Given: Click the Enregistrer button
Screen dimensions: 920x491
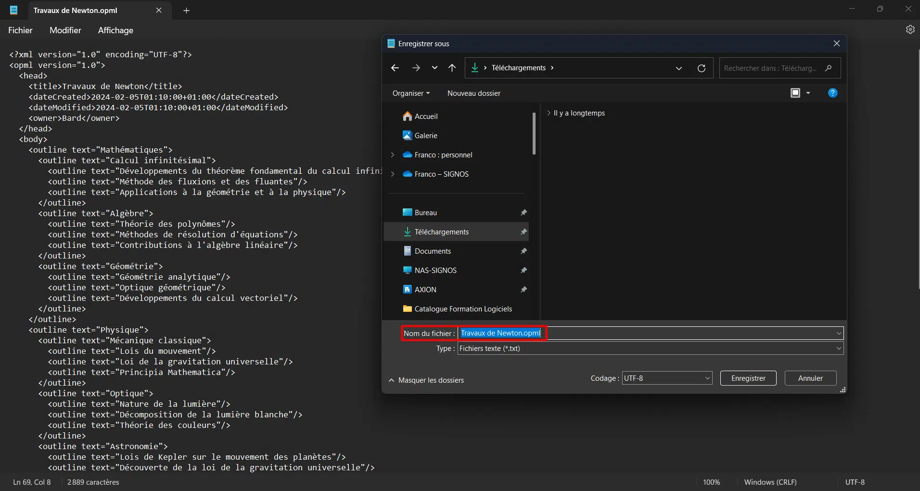Looking at the screenshot, I should [748, 378].
